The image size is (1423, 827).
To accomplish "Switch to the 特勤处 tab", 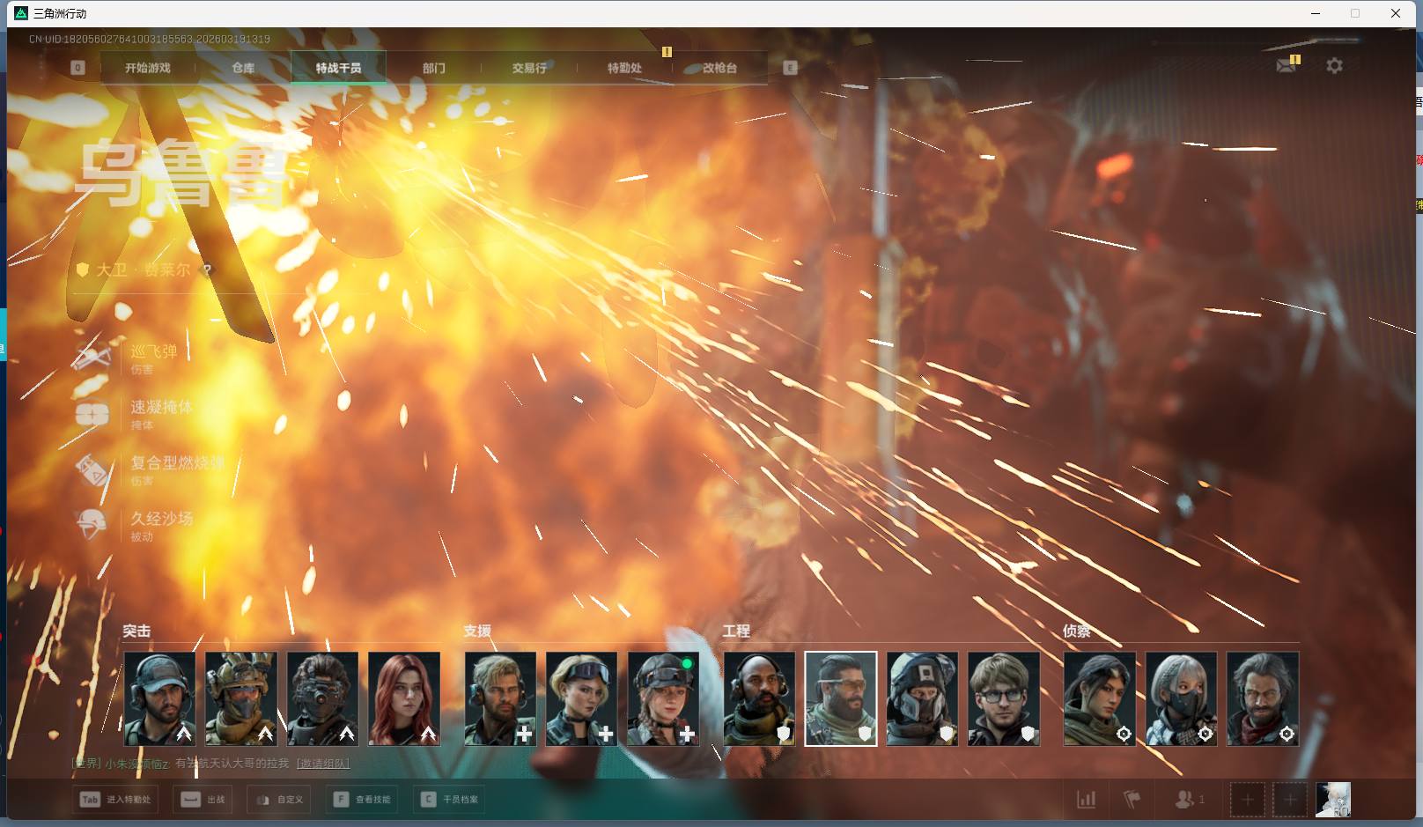I will pyautogui.click(x=624, y=68).
